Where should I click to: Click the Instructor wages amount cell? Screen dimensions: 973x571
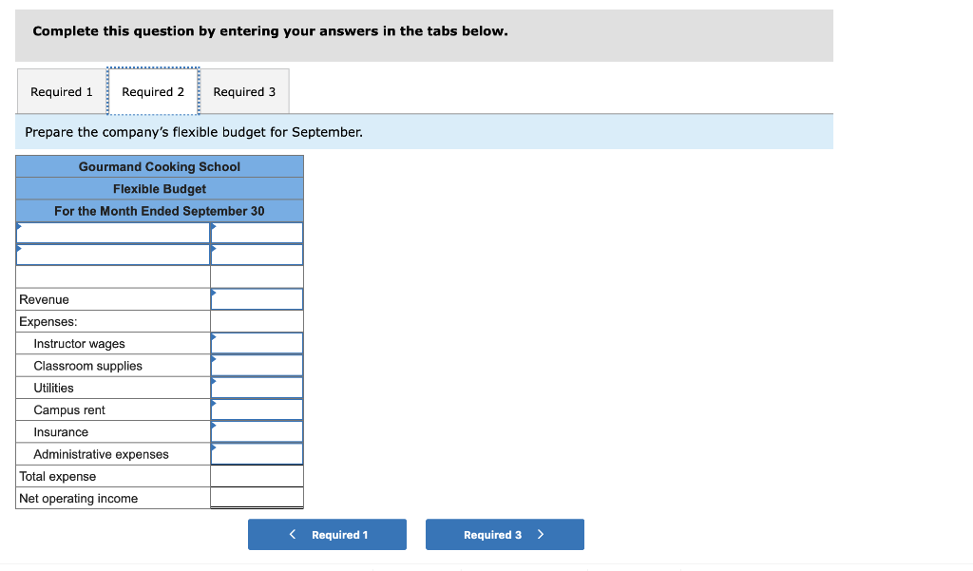click(258, 343)
